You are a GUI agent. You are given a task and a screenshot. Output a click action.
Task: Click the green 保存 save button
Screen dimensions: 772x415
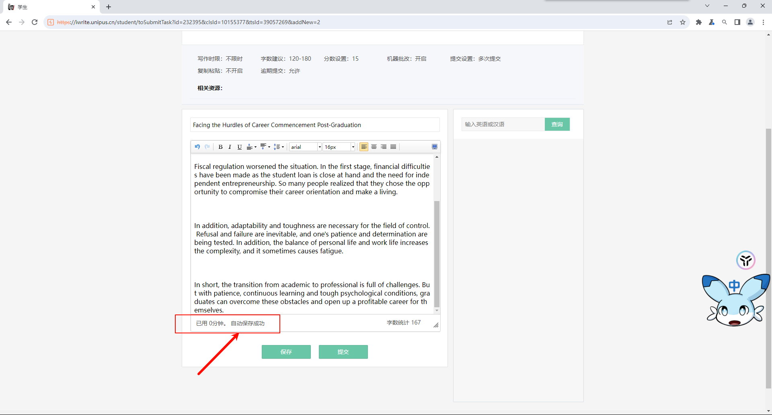[x=286, y=352]
